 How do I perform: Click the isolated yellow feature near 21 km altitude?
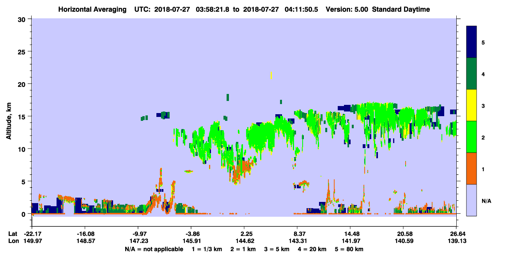coord(271,75)
